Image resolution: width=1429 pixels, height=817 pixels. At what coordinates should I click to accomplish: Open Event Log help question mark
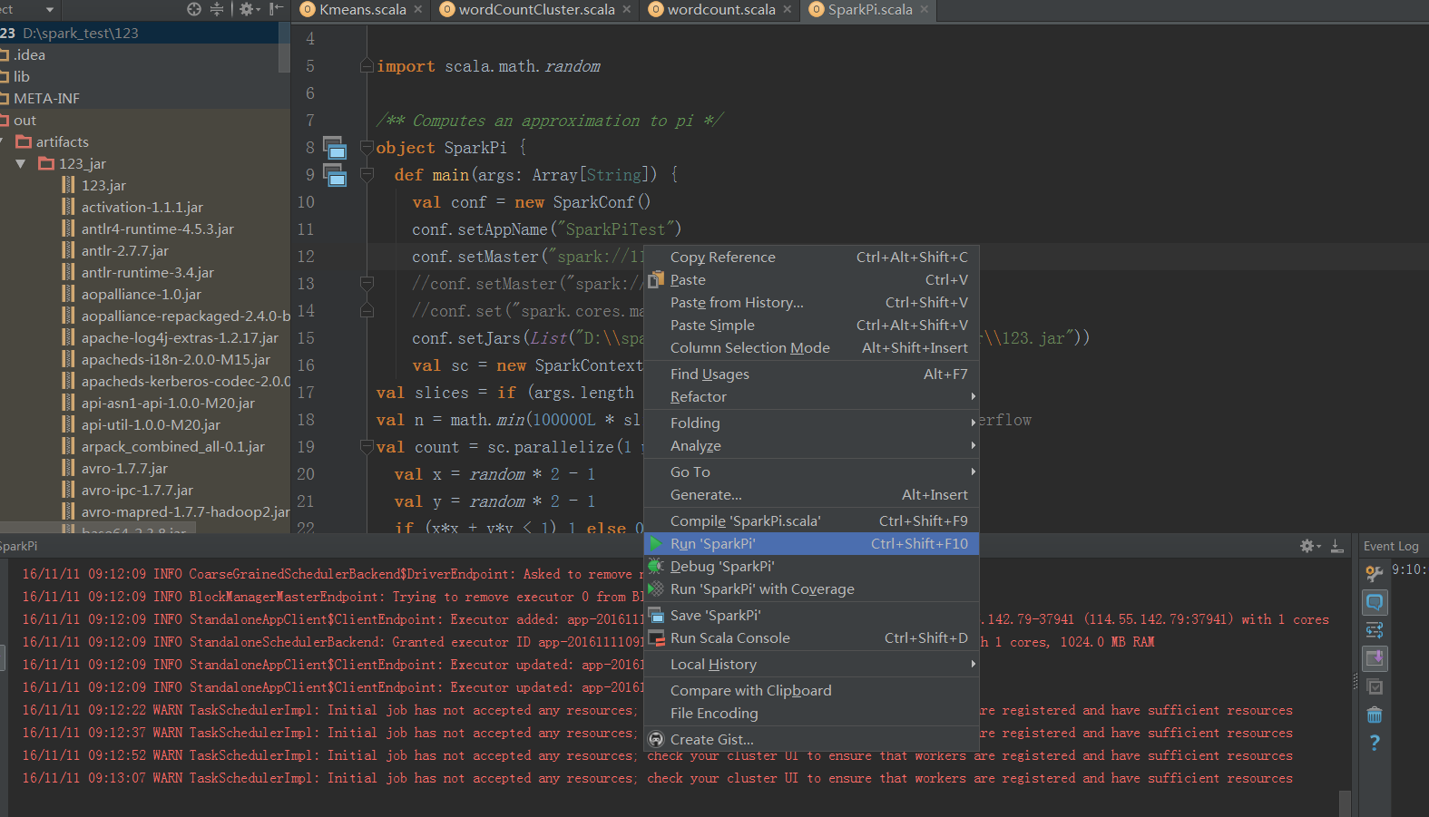pos(1375,743)
